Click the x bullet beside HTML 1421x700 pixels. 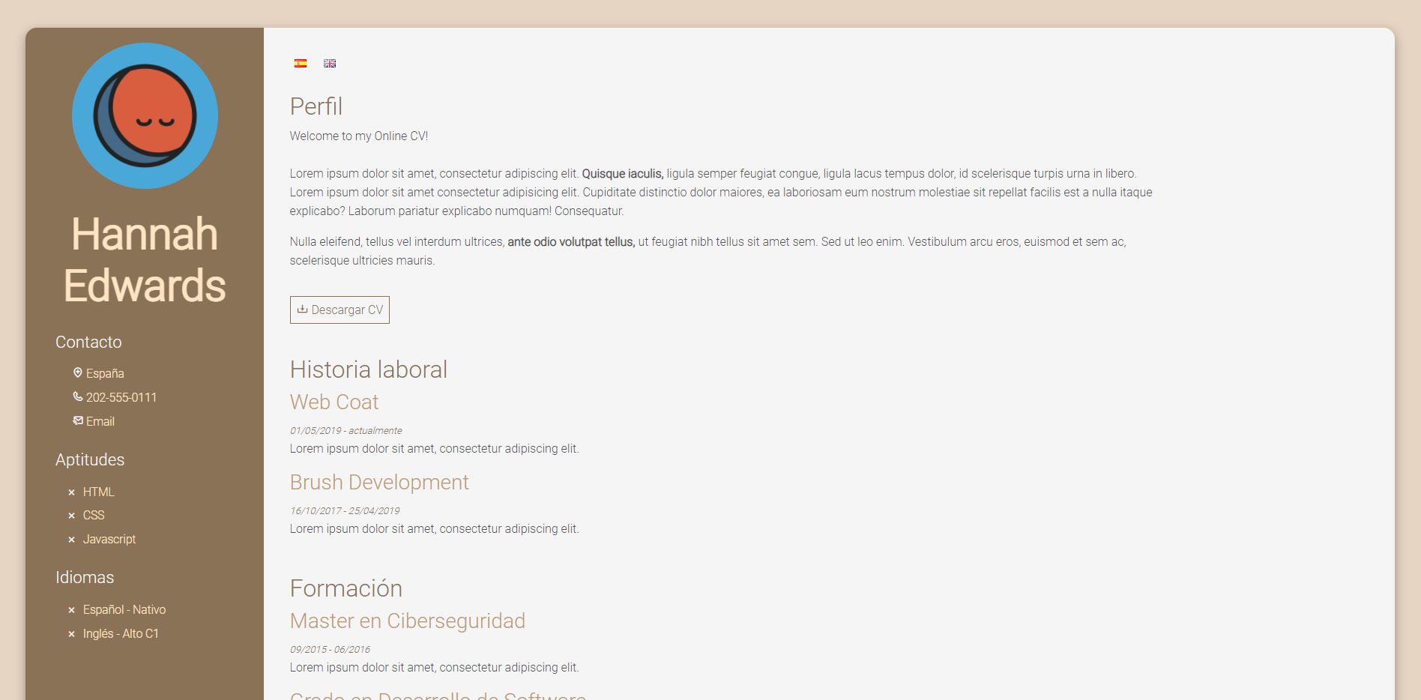point(72,492)
